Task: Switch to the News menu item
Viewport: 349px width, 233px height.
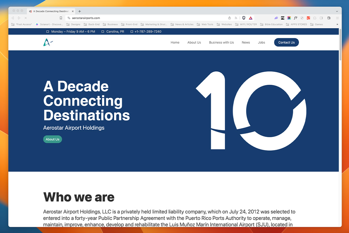Action: point(246,42)
